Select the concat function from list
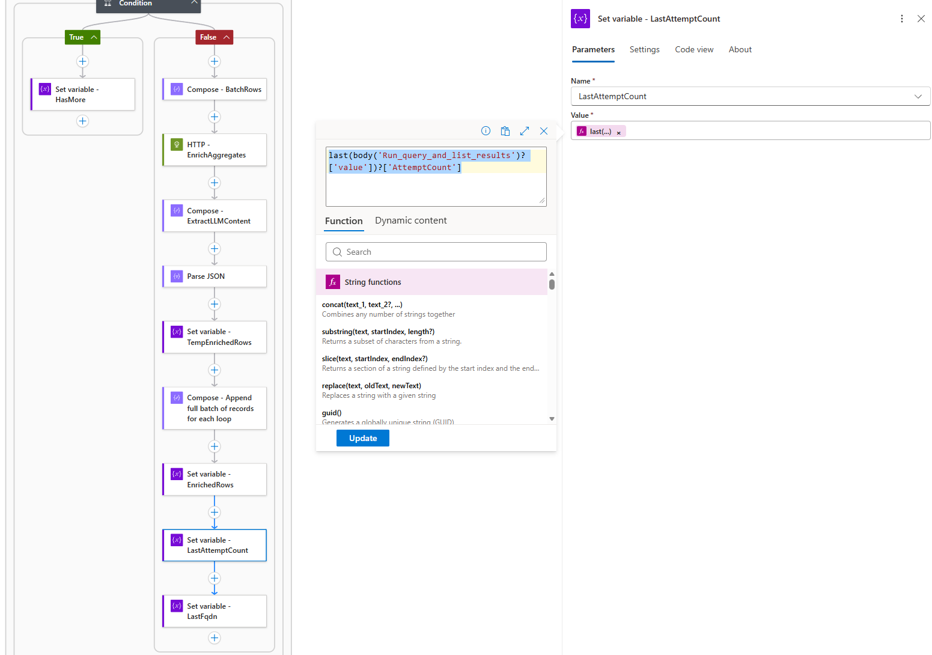The height and width of the screenshot is (655, 932). click(362, 305)
